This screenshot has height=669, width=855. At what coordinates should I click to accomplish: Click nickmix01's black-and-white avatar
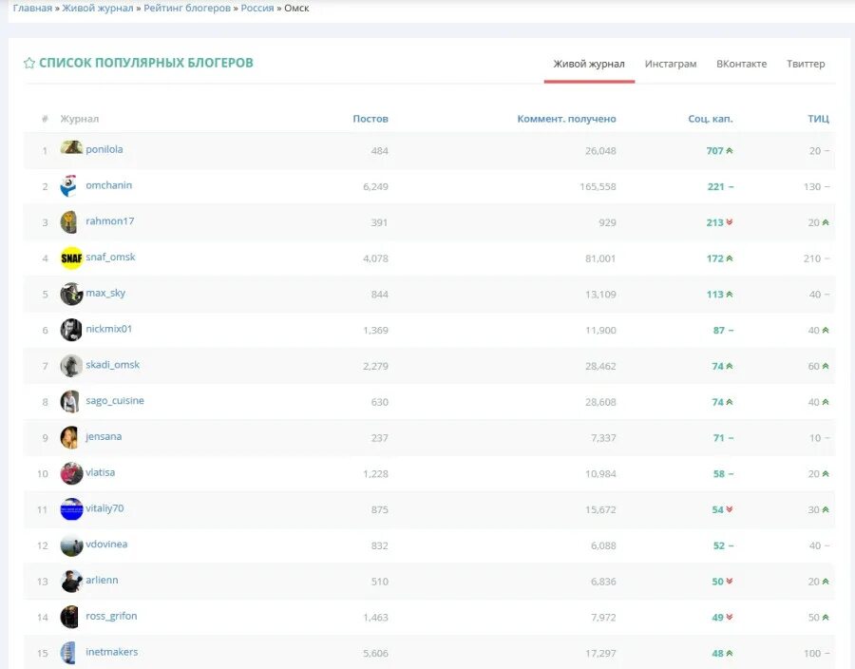pos(71,330)
